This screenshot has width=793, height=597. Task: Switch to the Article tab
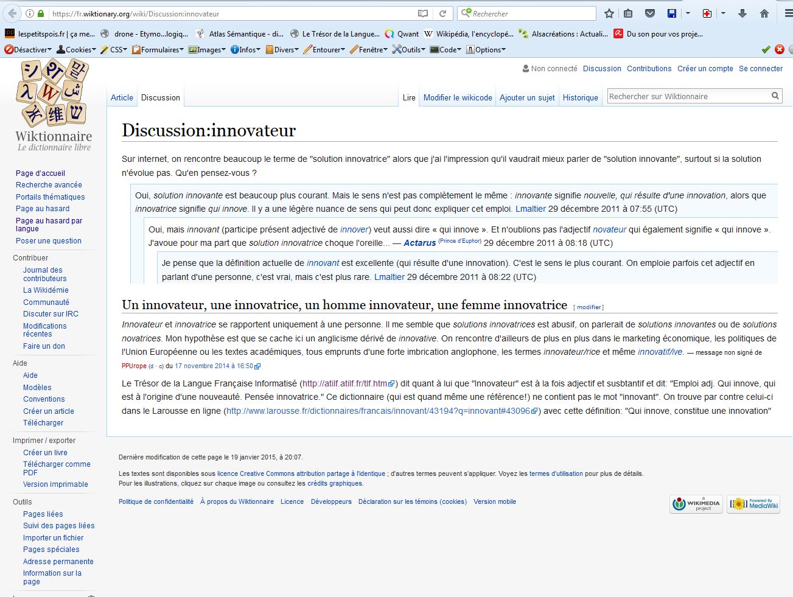[122, 97]
